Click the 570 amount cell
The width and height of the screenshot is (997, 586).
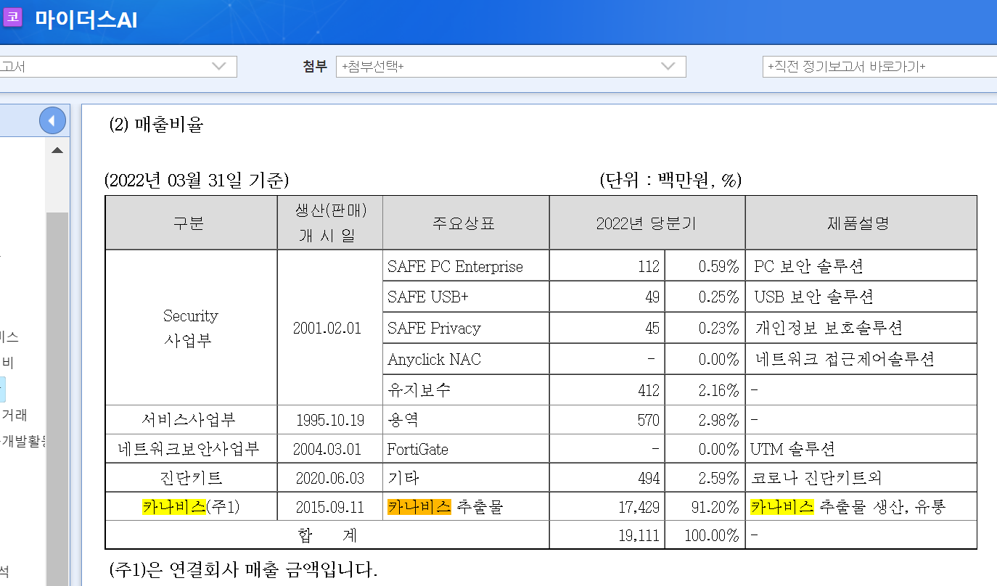(x=607, y=419)
